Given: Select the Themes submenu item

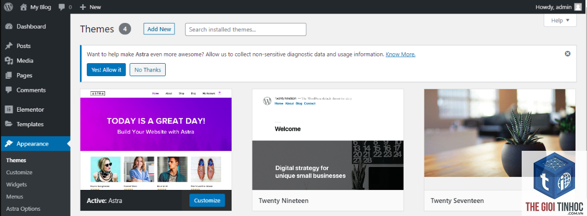Looking at the screenshot, I should coord(16,160).
